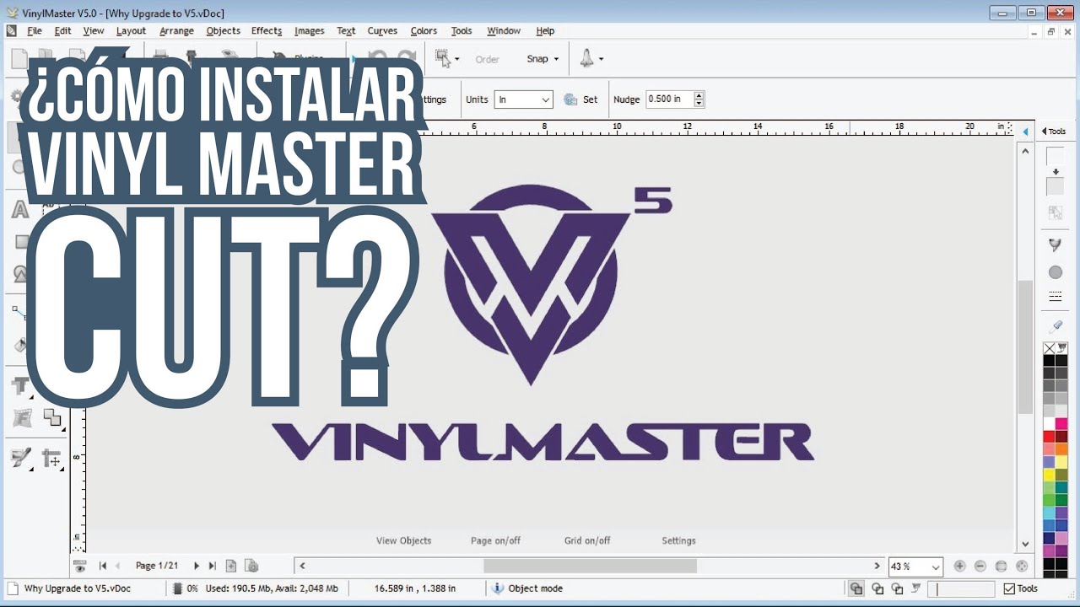Open the Colors menu
Image resolution: width=1080 pixels, height=607 pixels.
pyautogui.click(x=424, y=30)
